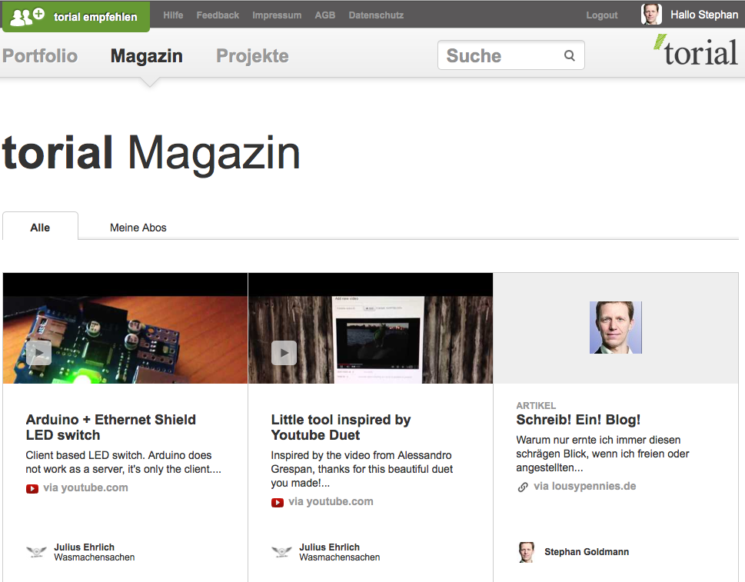Click Logout
Screen dimensions: 745x582
pyautogui.click(x=601, y=15)
